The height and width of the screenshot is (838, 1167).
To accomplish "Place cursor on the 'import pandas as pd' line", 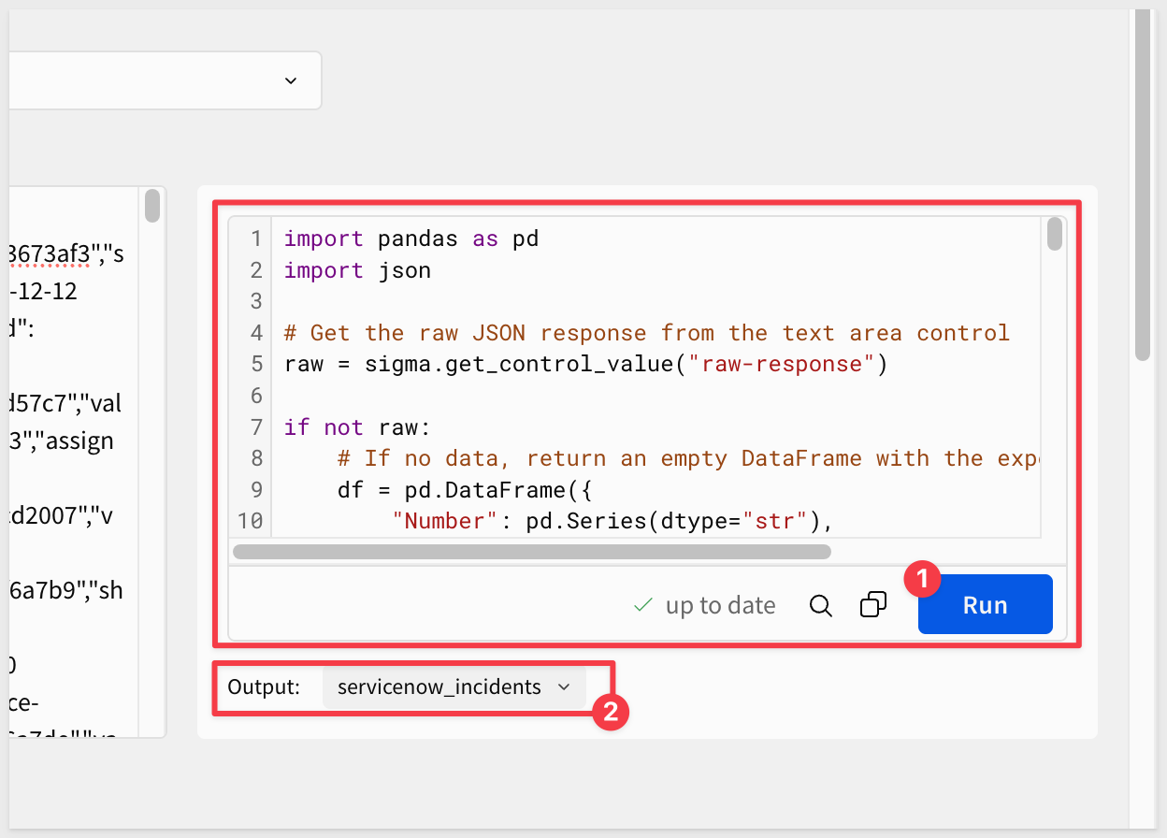I will [x=411, y=239].
